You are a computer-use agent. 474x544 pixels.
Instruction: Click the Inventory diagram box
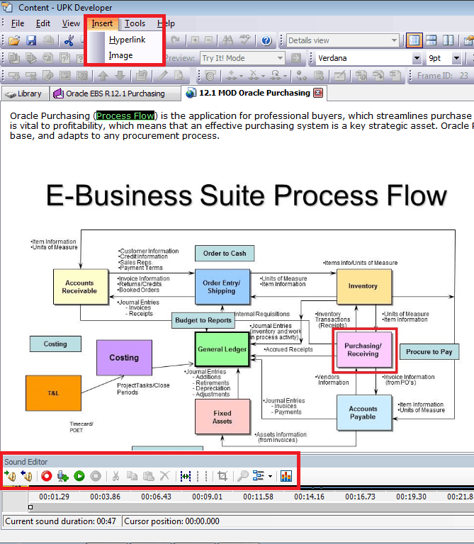tap(363, 286)
